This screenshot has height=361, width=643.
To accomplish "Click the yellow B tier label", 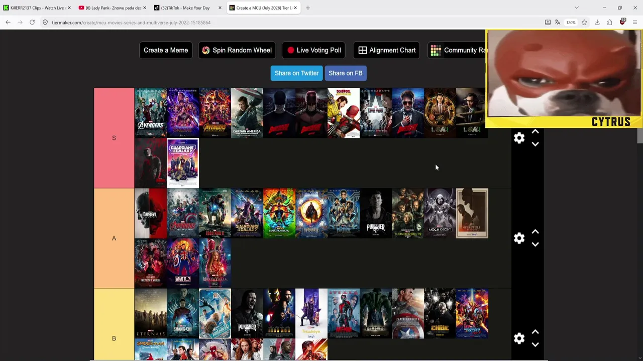I will click(114, 324).
